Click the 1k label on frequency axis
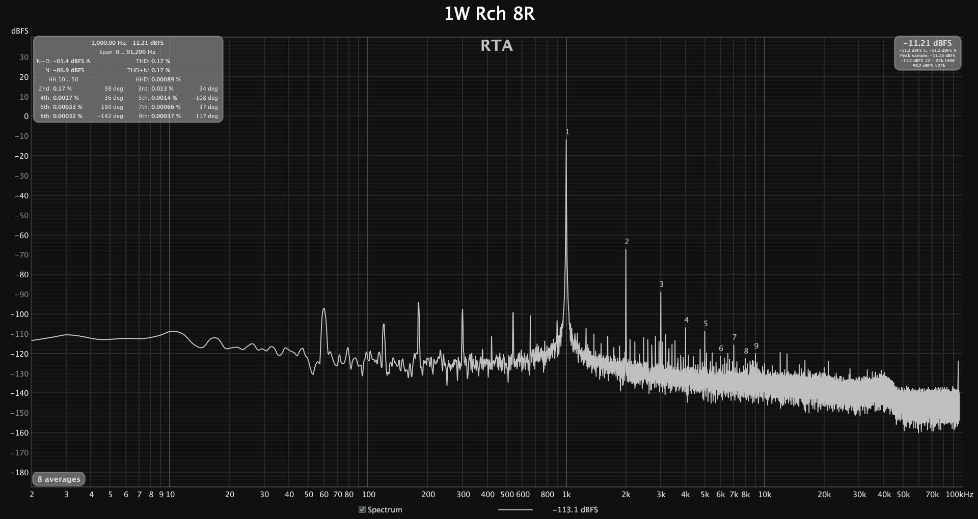 click(566, 495)
